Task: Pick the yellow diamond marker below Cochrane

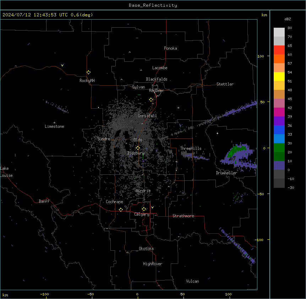Action: pos(121,210)
